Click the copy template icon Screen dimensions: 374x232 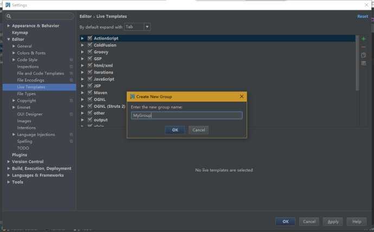(363, 55)
